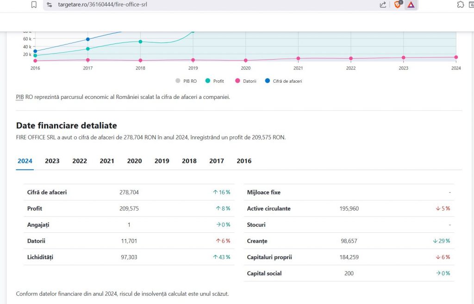Click the 2017 Cifră de afaceri blue point
Viewport: 474px width, 304px height.
[88, 39]
